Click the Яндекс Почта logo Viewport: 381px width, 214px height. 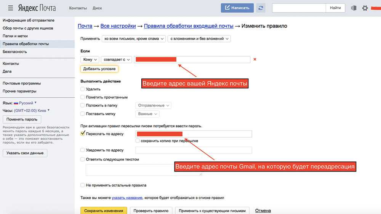pos(37,8)
